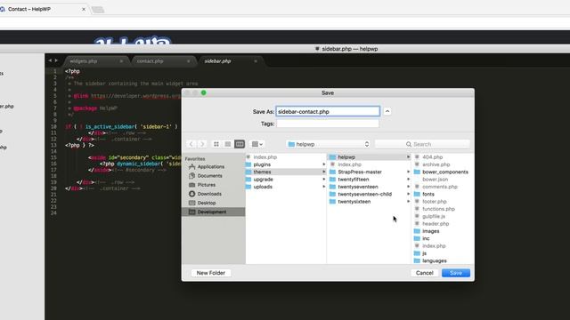
Task: Click footer.php in the file list
Action: click(435, 202)
